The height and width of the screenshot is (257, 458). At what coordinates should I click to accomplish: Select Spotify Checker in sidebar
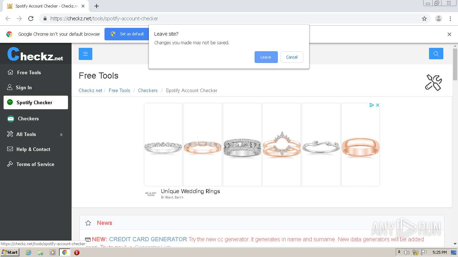point(36,102)
